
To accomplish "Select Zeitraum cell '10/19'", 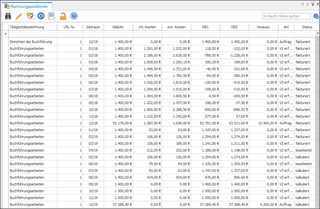I will pos(93,191).
